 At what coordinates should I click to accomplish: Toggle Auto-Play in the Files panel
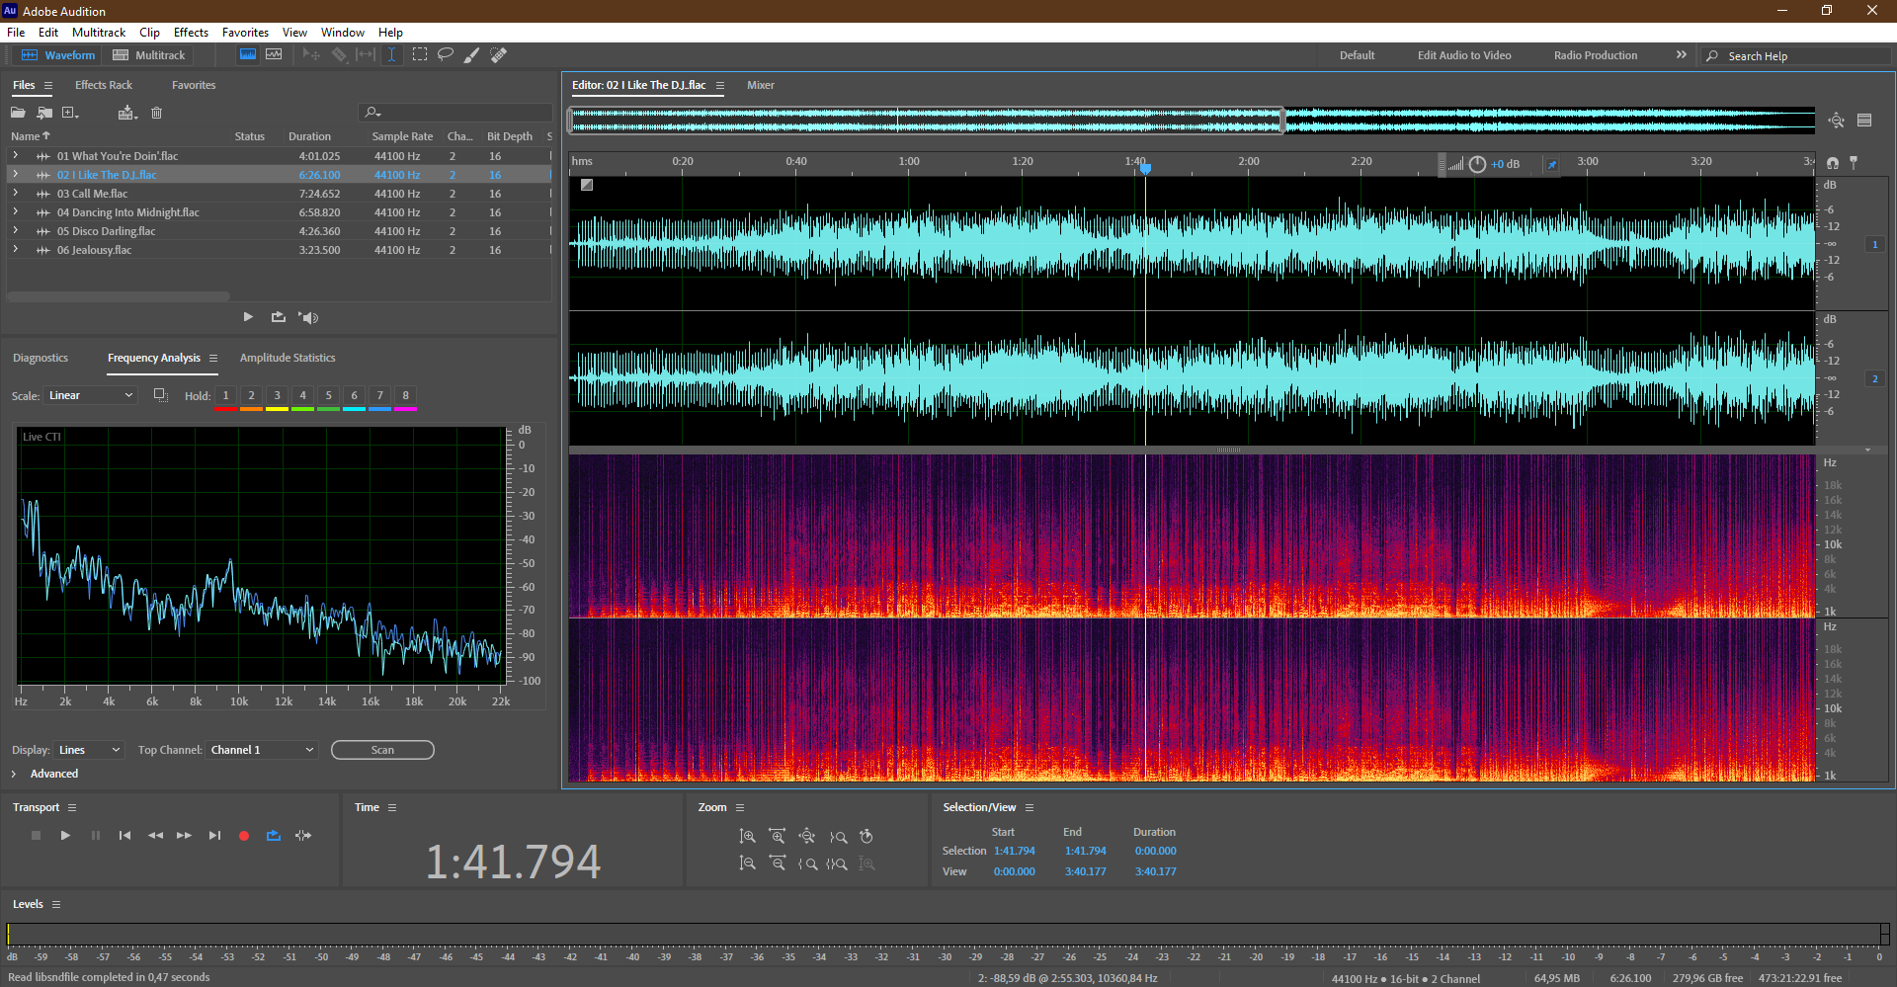pos(309,317)
